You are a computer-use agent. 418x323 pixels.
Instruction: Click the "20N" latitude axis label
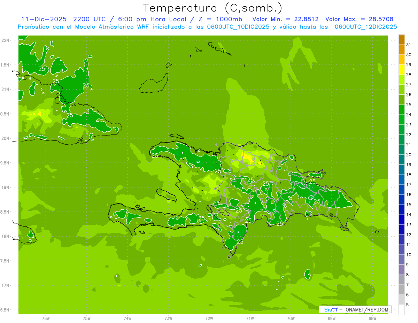5,138
